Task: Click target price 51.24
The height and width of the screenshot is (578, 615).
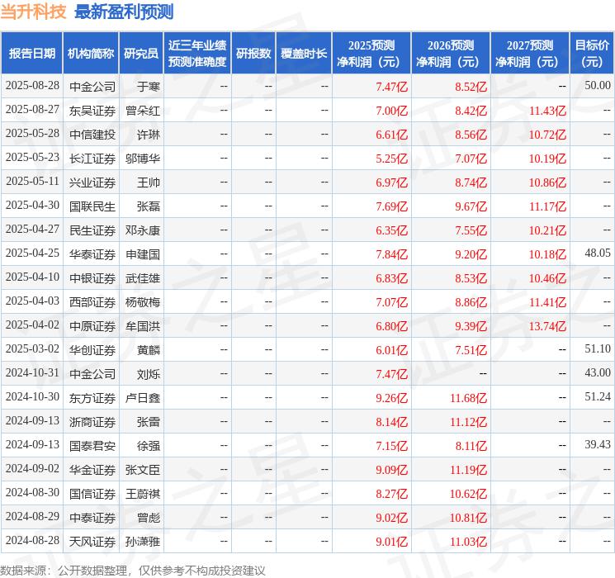Action: [x=598, y=397]
